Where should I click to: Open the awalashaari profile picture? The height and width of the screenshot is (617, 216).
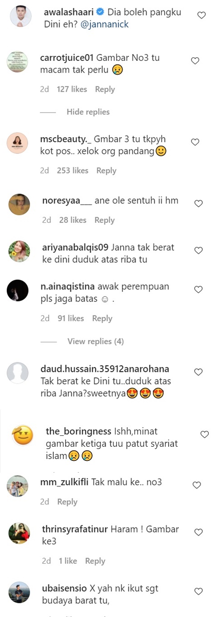coord(21,16)
